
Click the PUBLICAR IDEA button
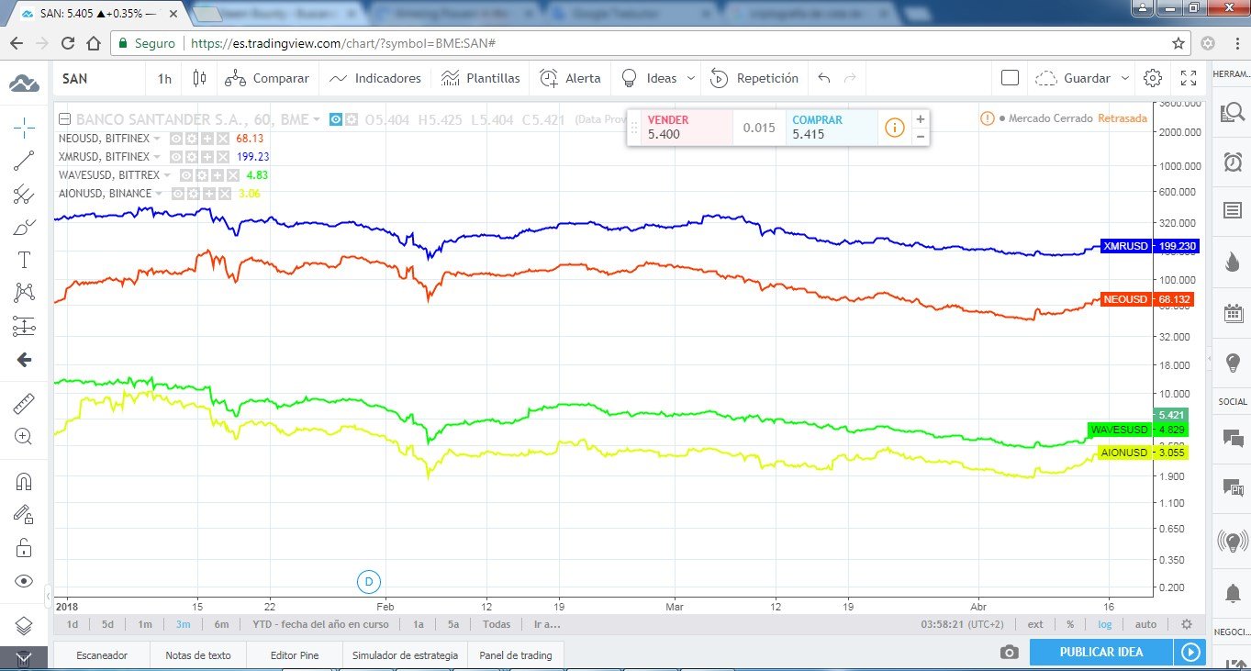1101,652
